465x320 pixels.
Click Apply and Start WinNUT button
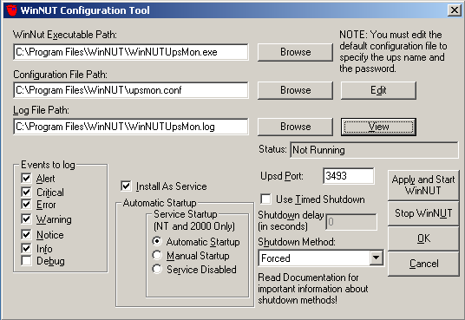coord(423,185)
